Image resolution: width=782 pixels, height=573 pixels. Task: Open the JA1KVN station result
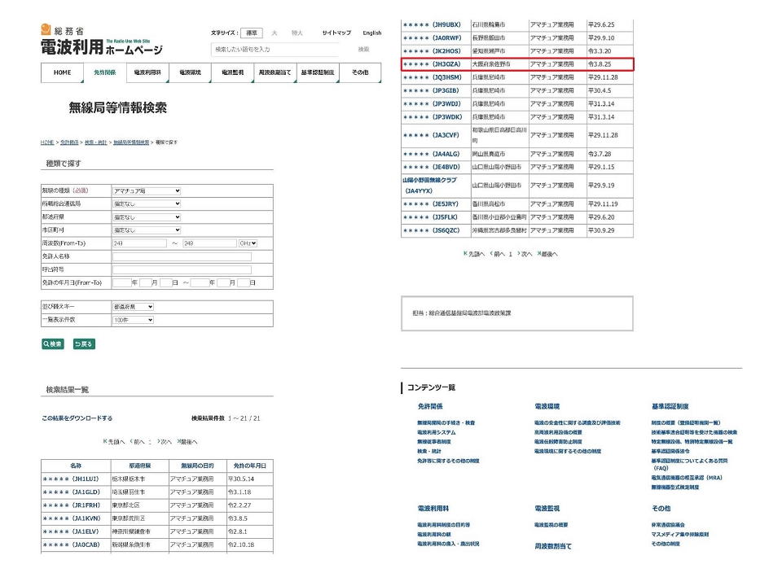click(71, 518)
